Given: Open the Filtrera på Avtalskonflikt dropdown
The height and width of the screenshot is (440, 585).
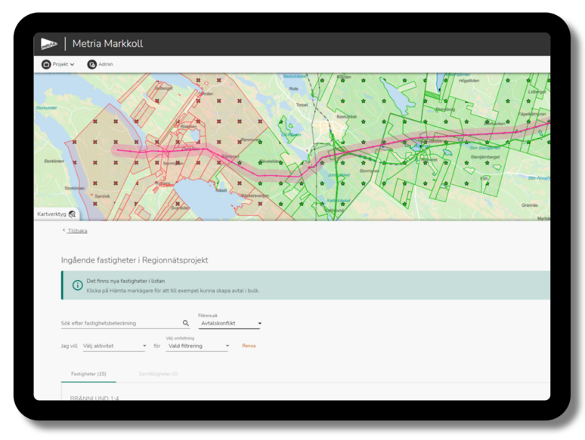Looking at the screenshot, I should (x=230, y=323).
